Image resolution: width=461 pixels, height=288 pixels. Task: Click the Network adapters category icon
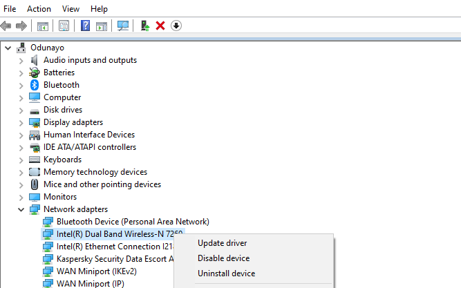[x=35, y=209]
